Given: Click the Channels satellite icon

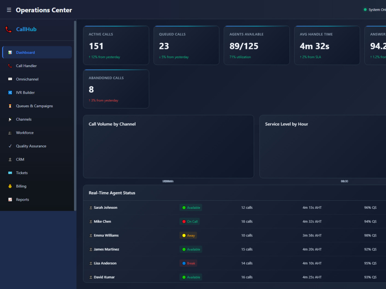Looking at the screenshot, I should (10, 119).
